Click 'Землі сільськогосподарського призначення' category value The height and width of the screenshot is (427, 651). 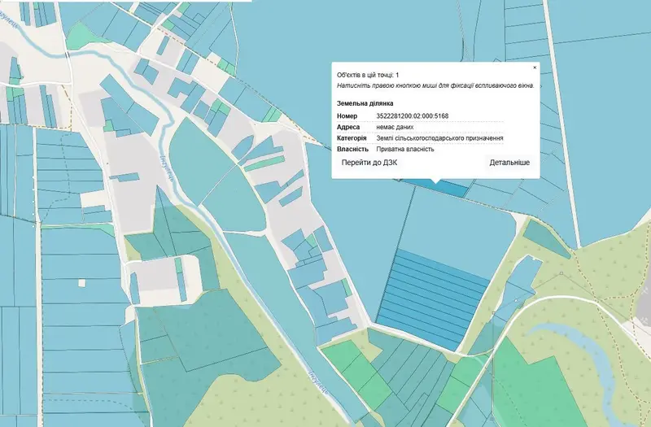(439, 137)
